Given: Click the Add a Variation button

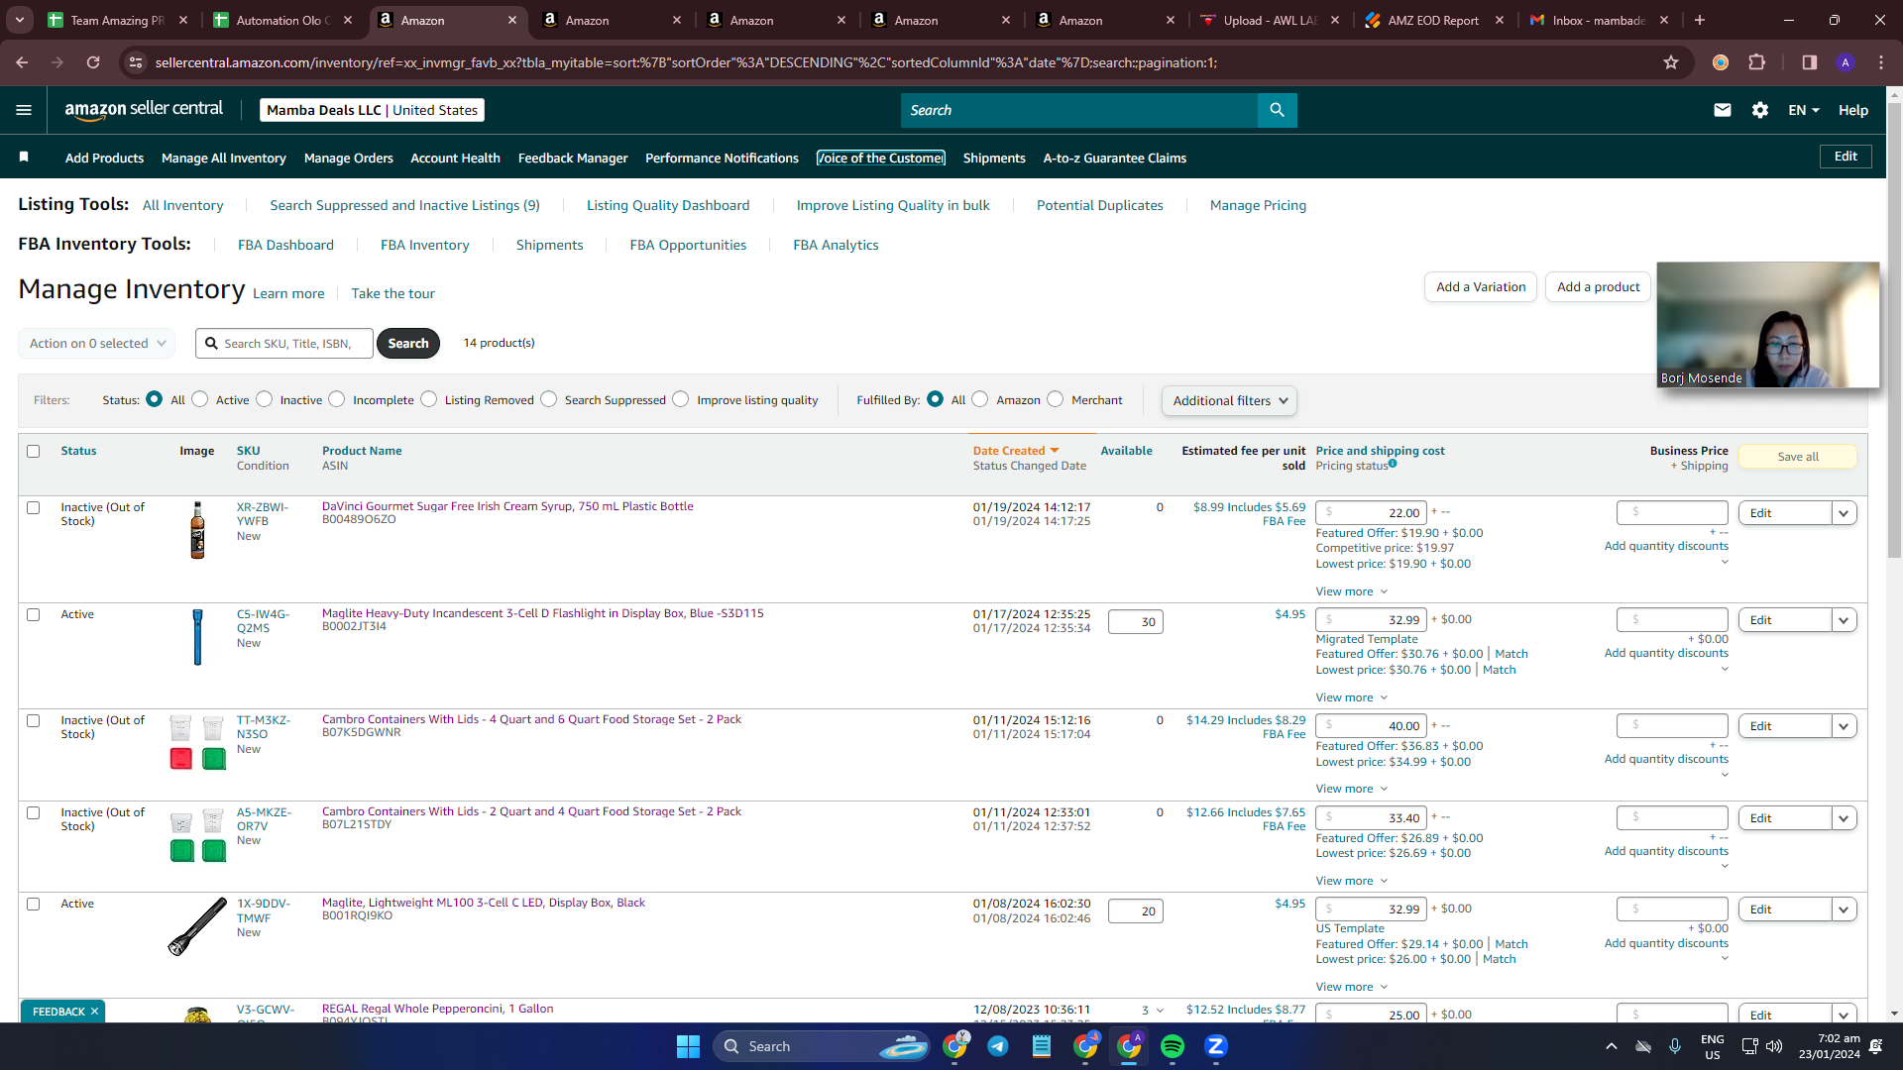Looking at the screenshot, I should [1481, 287].
